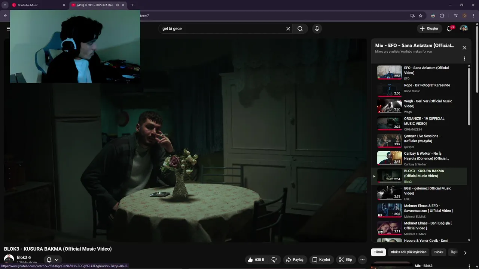Play Wegh - Geri Ver in playlist

[x=419, y=106]
